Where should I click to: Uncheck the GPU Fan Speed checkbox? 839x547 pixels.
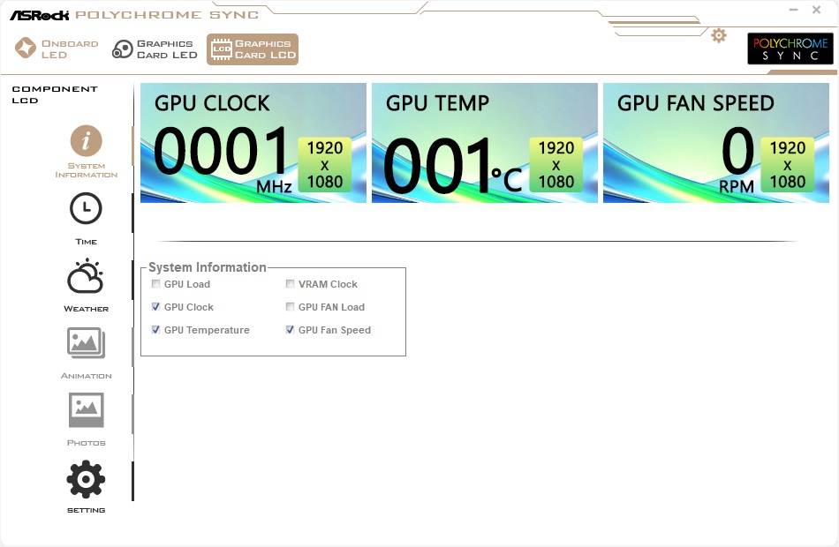pyautogui.click(x=290, y=330)
